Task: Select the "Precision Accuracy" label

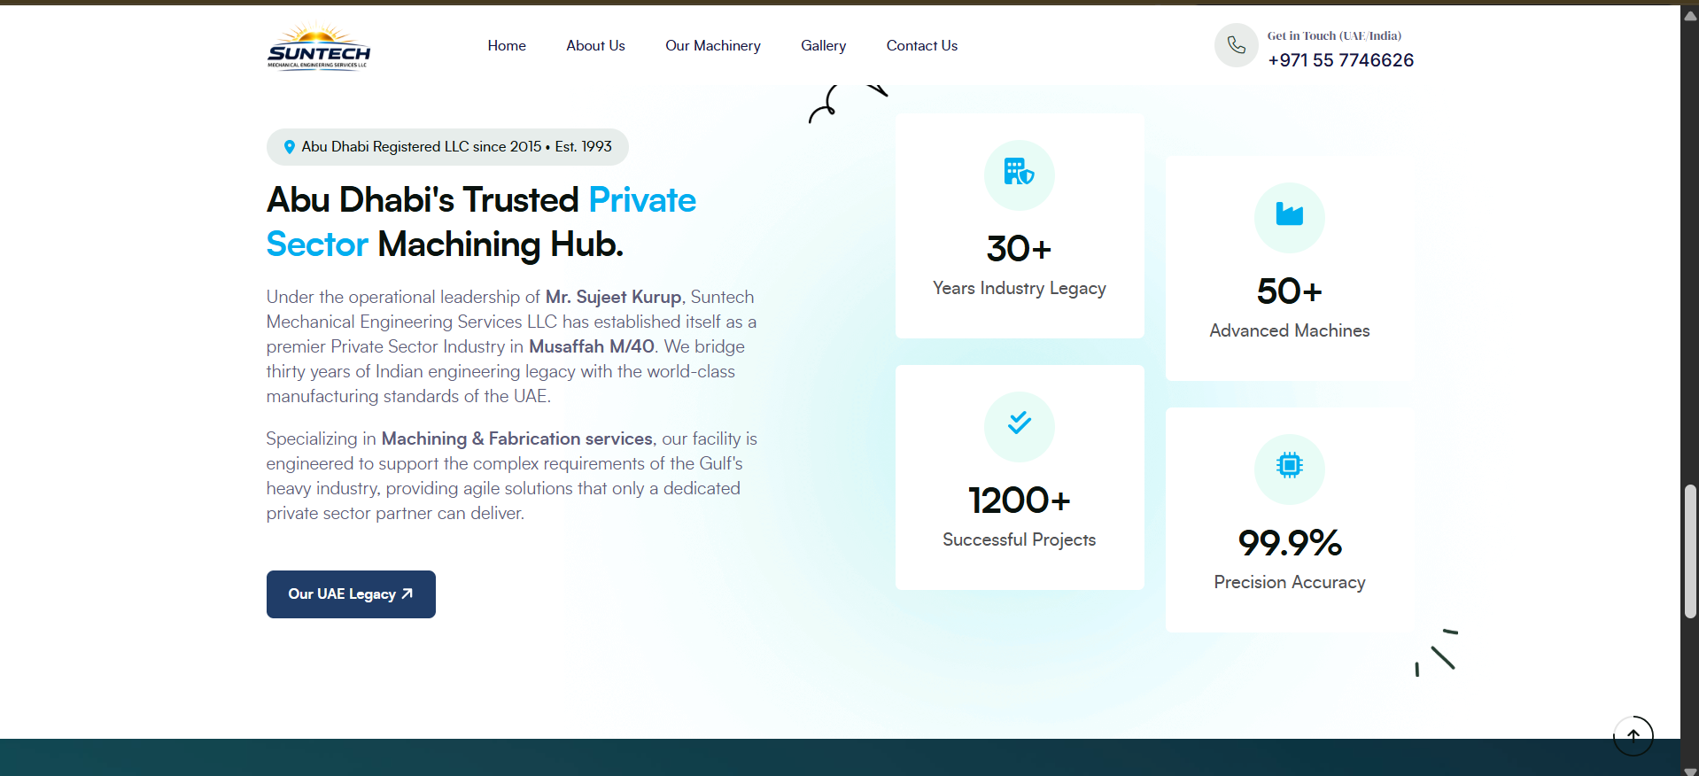Action: point(1290,582)
